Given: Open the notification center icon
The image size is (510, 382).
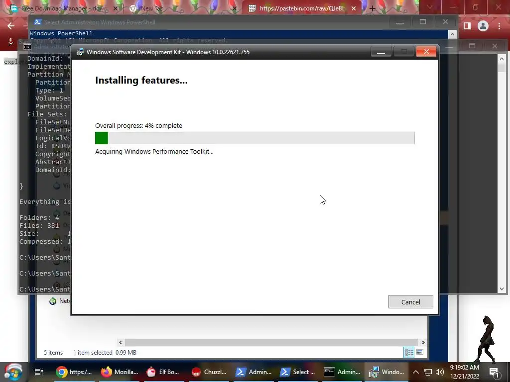Looking at the screenshot, I should [494, 372].
